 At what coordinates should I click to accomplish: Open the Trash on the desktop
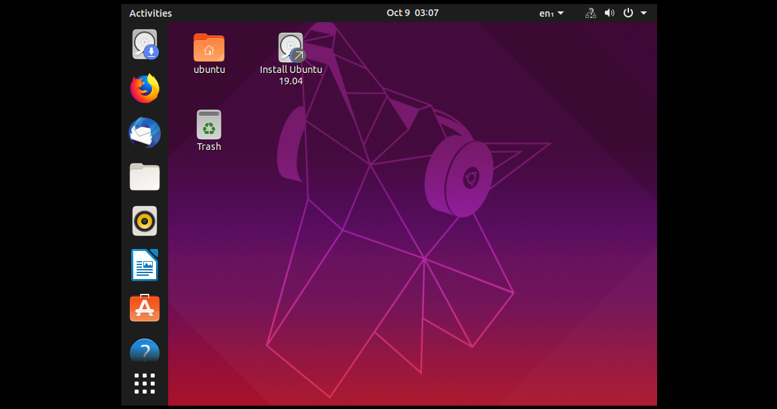[x=208, y=125]
